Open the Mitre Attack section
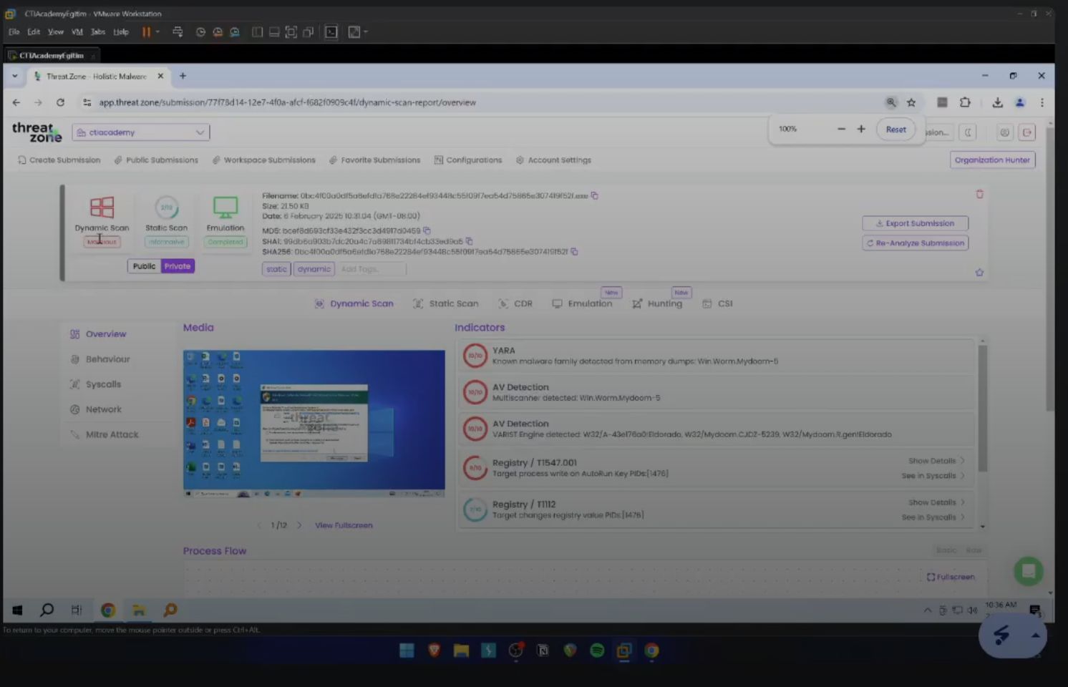This screenshot has width=1068, height=687. click(x=105, y=434)
